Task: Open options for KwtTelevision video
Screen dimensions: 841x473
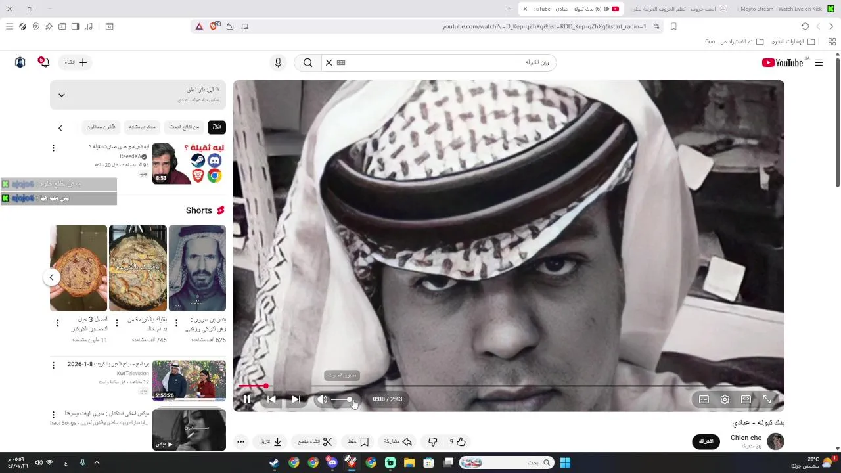Action: [53, 365]
